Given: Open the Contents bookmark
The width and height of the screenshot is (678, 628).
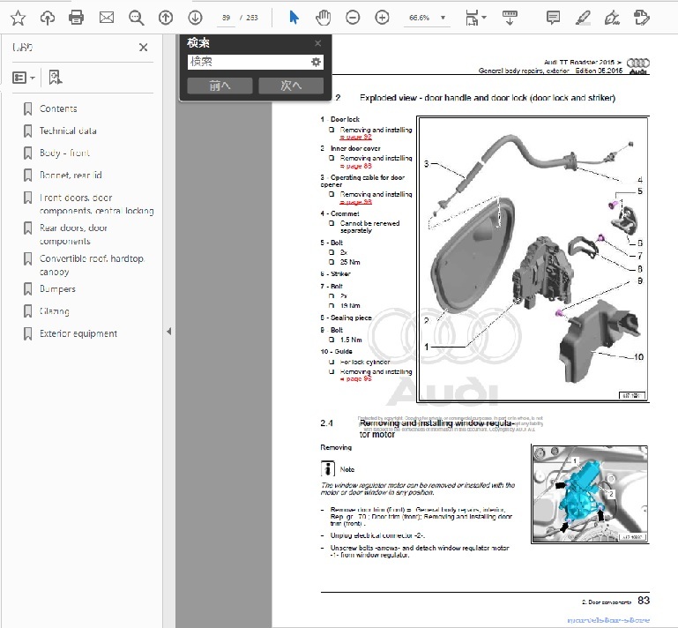Looking at the screenshot, I should [58, 108].
